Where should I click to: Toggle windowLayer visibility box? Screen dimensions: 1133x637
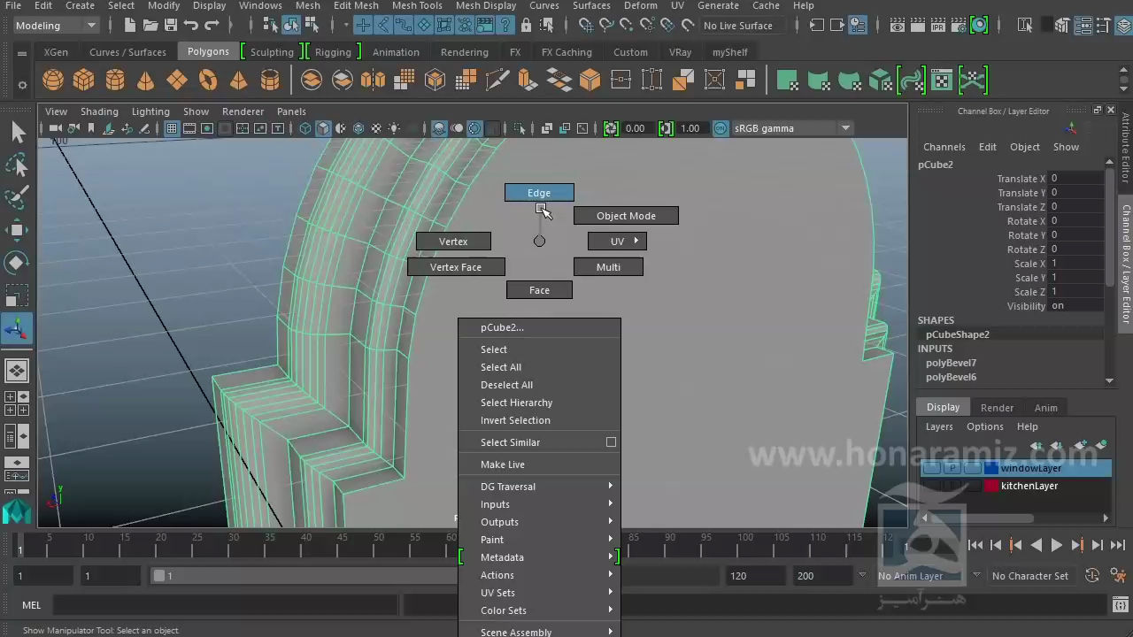coord(932,468)
